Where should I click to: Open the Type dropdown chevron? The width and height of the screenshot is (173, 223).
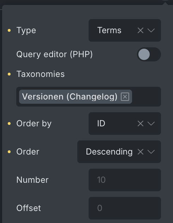[x=151, y=30]
